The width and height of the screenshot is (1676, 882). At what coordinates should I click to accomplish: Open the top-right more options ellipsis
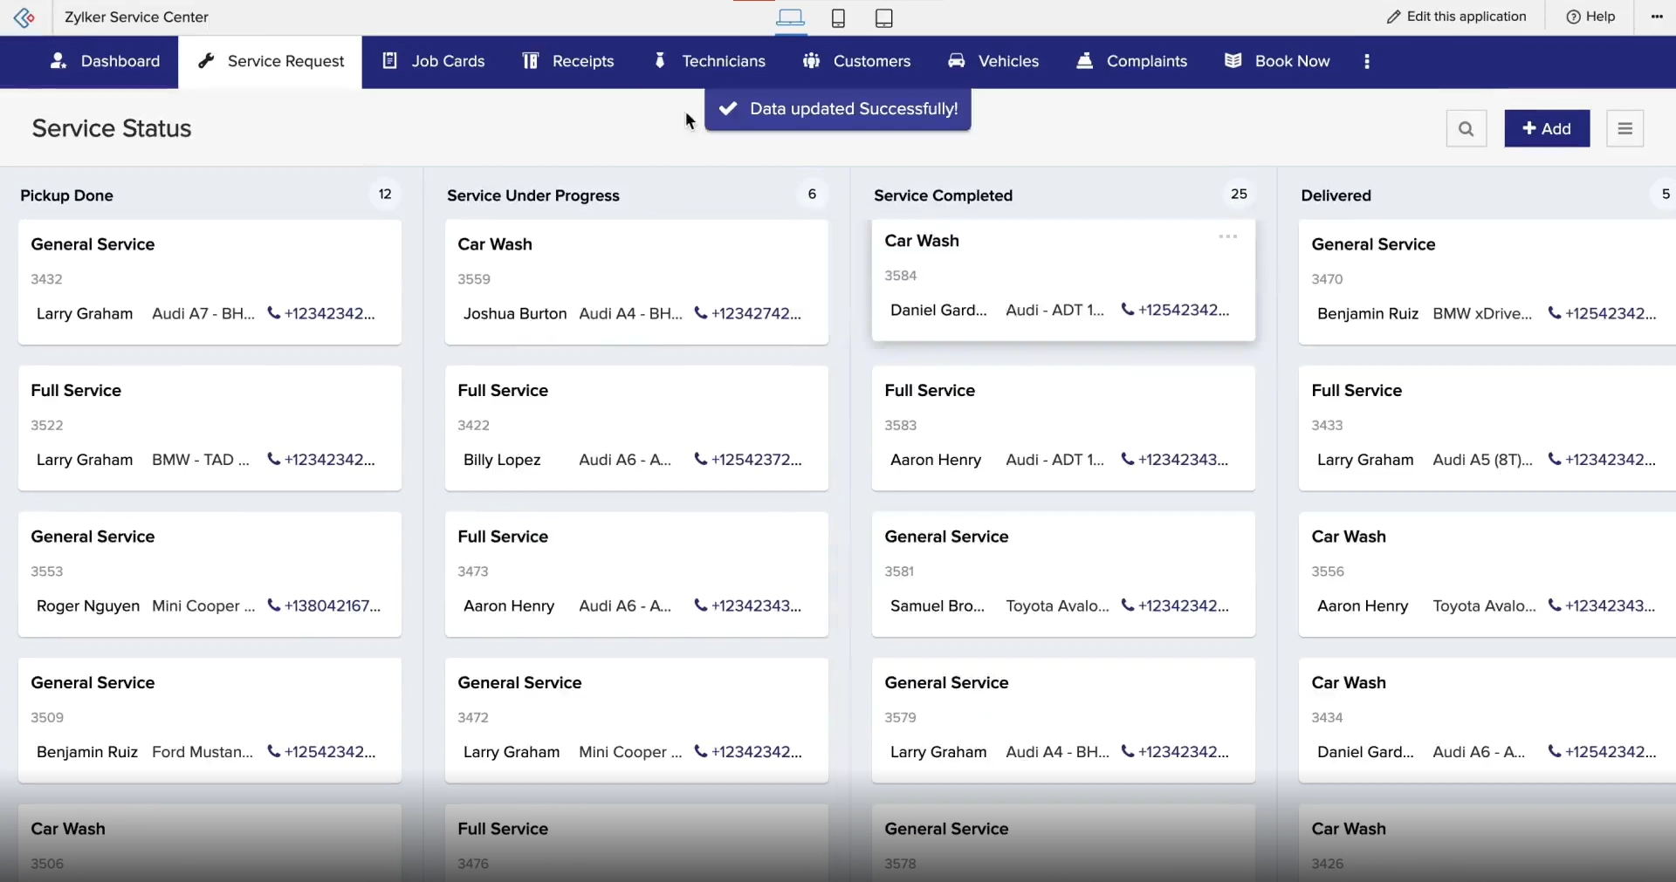tap(1657, 17)
